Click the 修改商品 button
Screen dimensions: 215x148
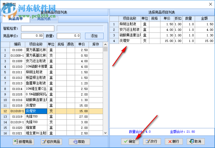[x=52, y=142]
